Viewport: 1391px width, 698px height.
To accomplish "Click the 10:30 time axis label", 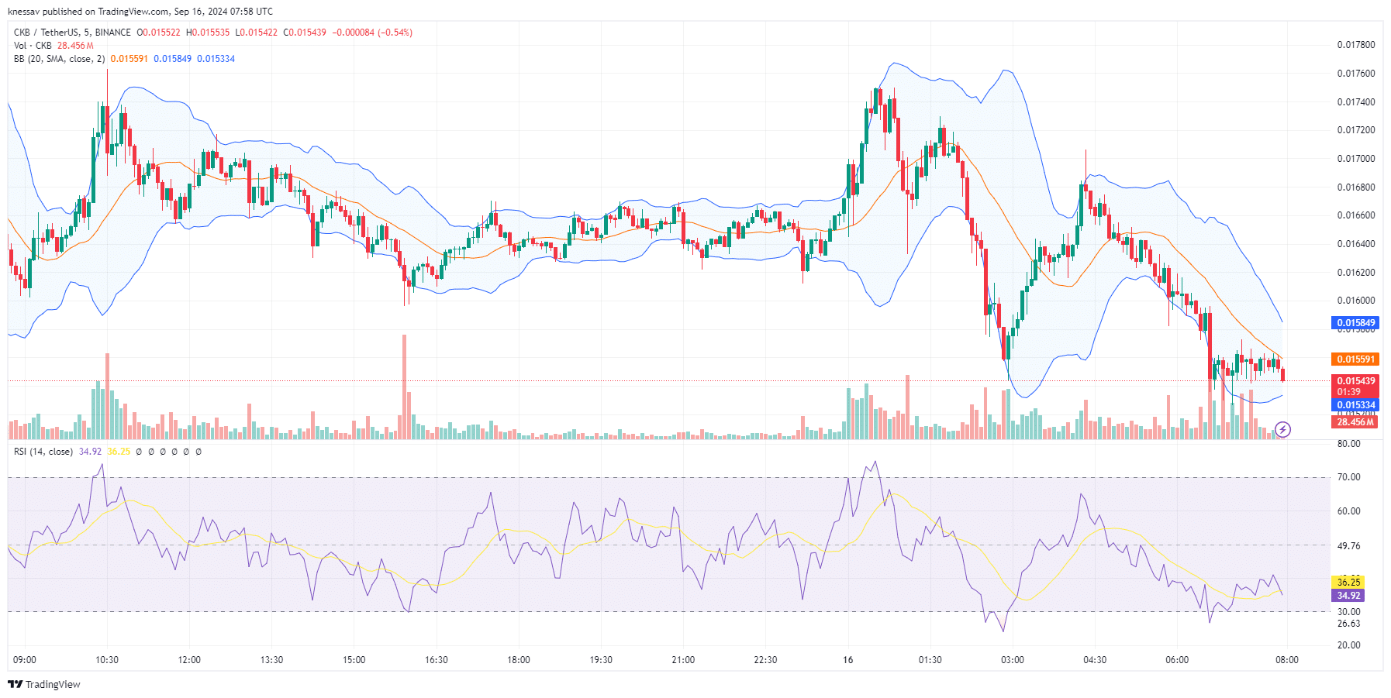I will click(107, 660).
